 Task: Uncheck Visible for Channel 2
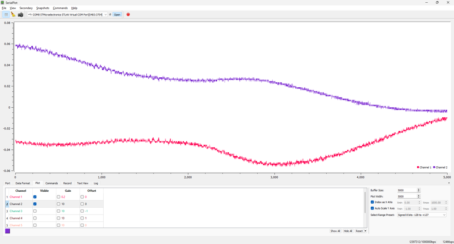[35, 204]
